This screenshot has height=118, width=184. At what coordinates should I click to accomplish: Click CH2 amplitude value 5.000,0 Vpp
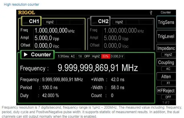click(x=116, y=38)
